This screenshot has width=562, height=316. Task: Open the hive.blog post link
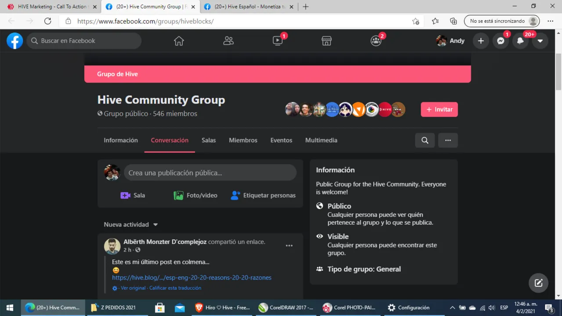(x=191, y=277)
